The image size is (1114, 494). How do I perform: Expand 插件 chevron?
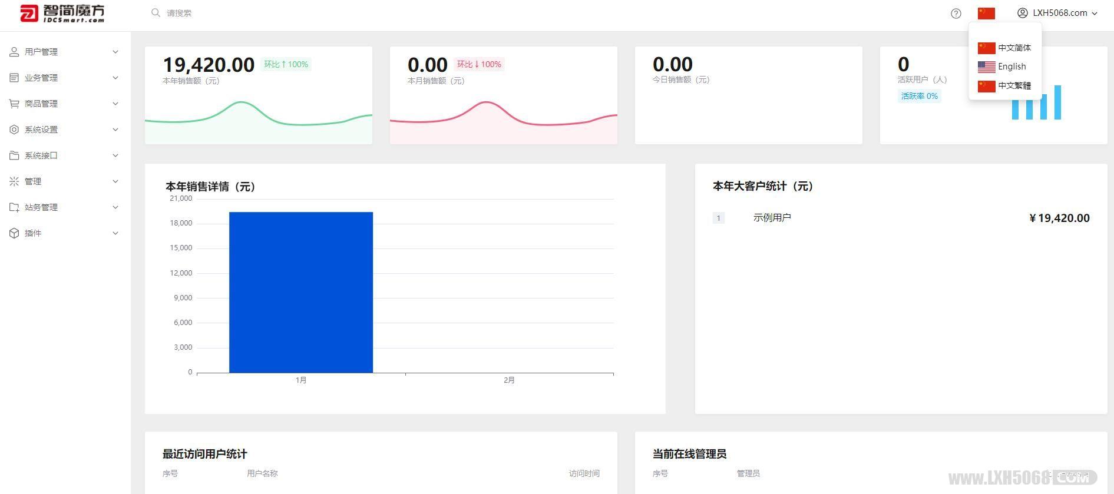click(x=115, y=233)
